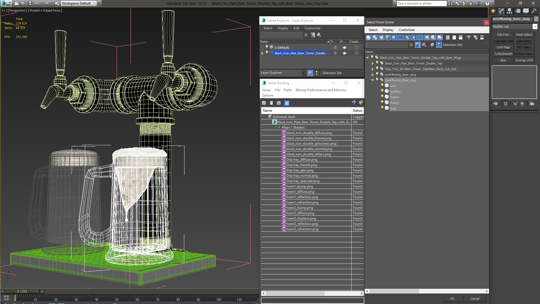
Task: Toggle visibility of Black_Iron_Pipe_Beer_Tower_Double layer
Action: tap(266, 53)
